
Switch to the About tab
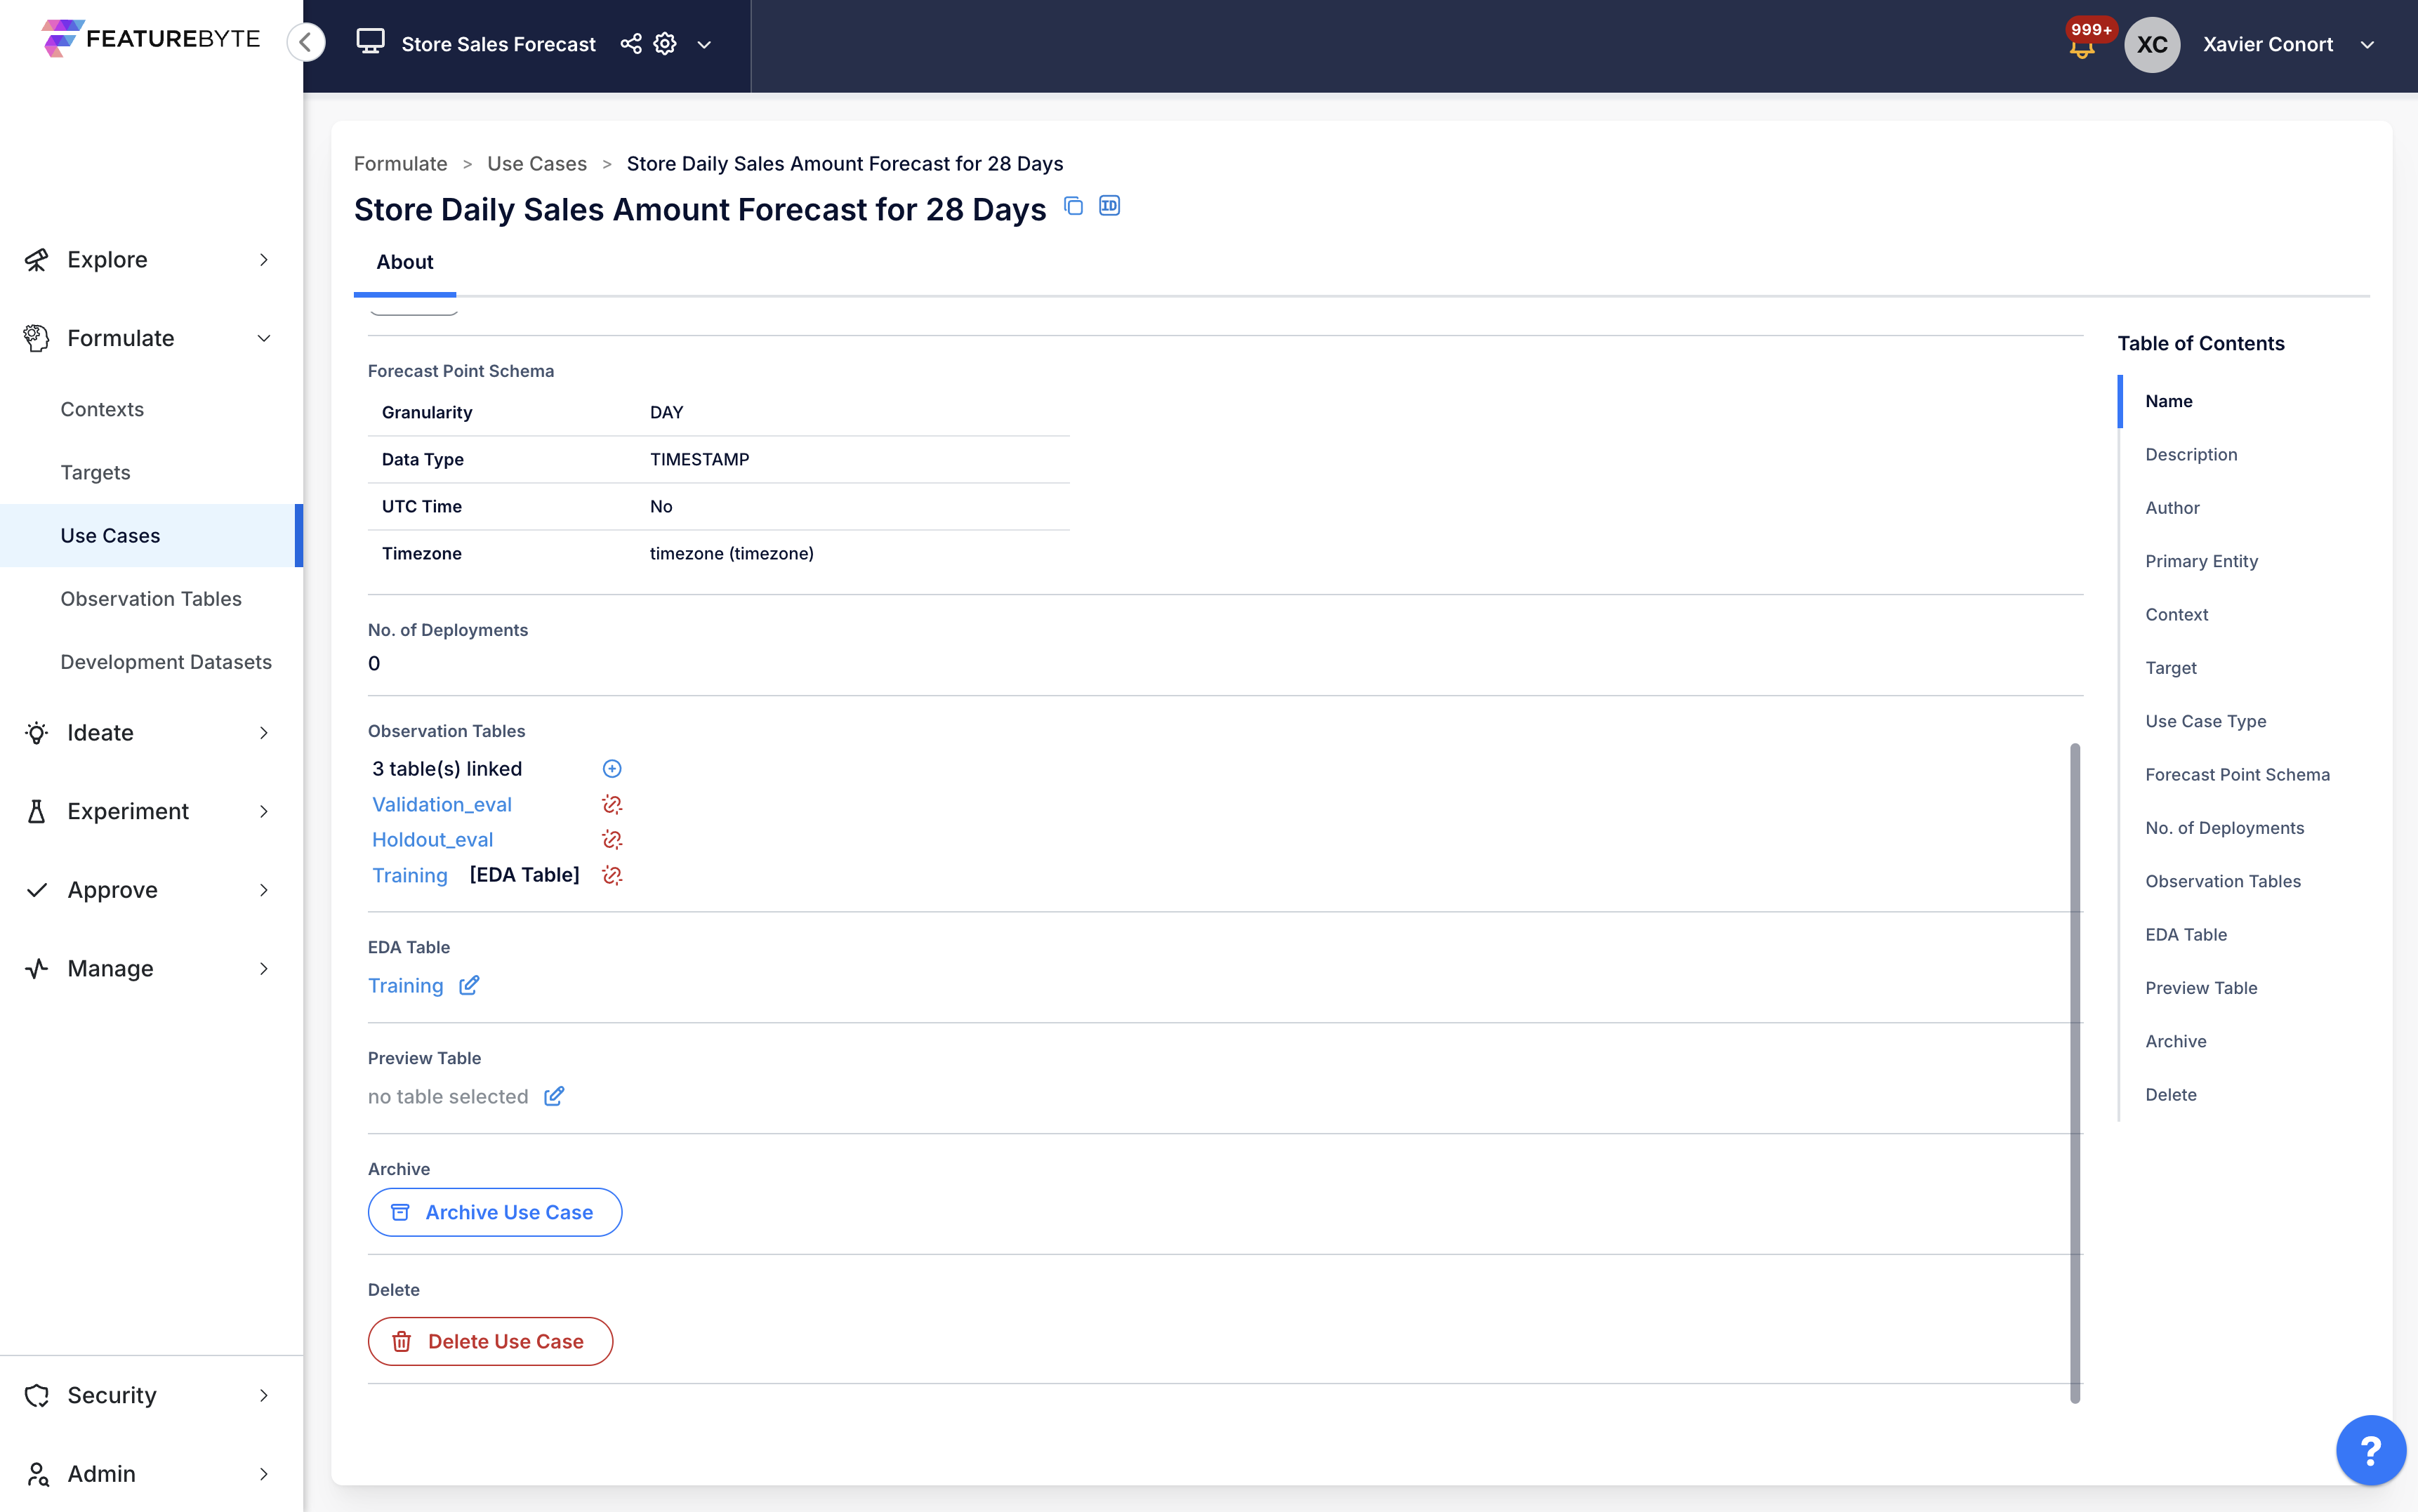(404, 262)
